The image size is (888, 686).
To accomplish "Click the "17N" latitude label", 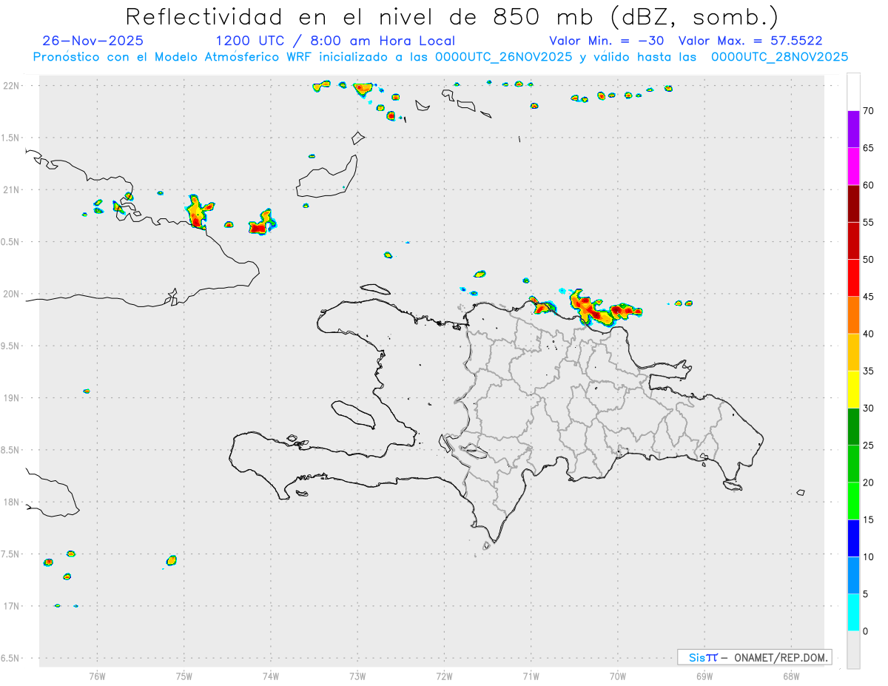I will [13, 606].
